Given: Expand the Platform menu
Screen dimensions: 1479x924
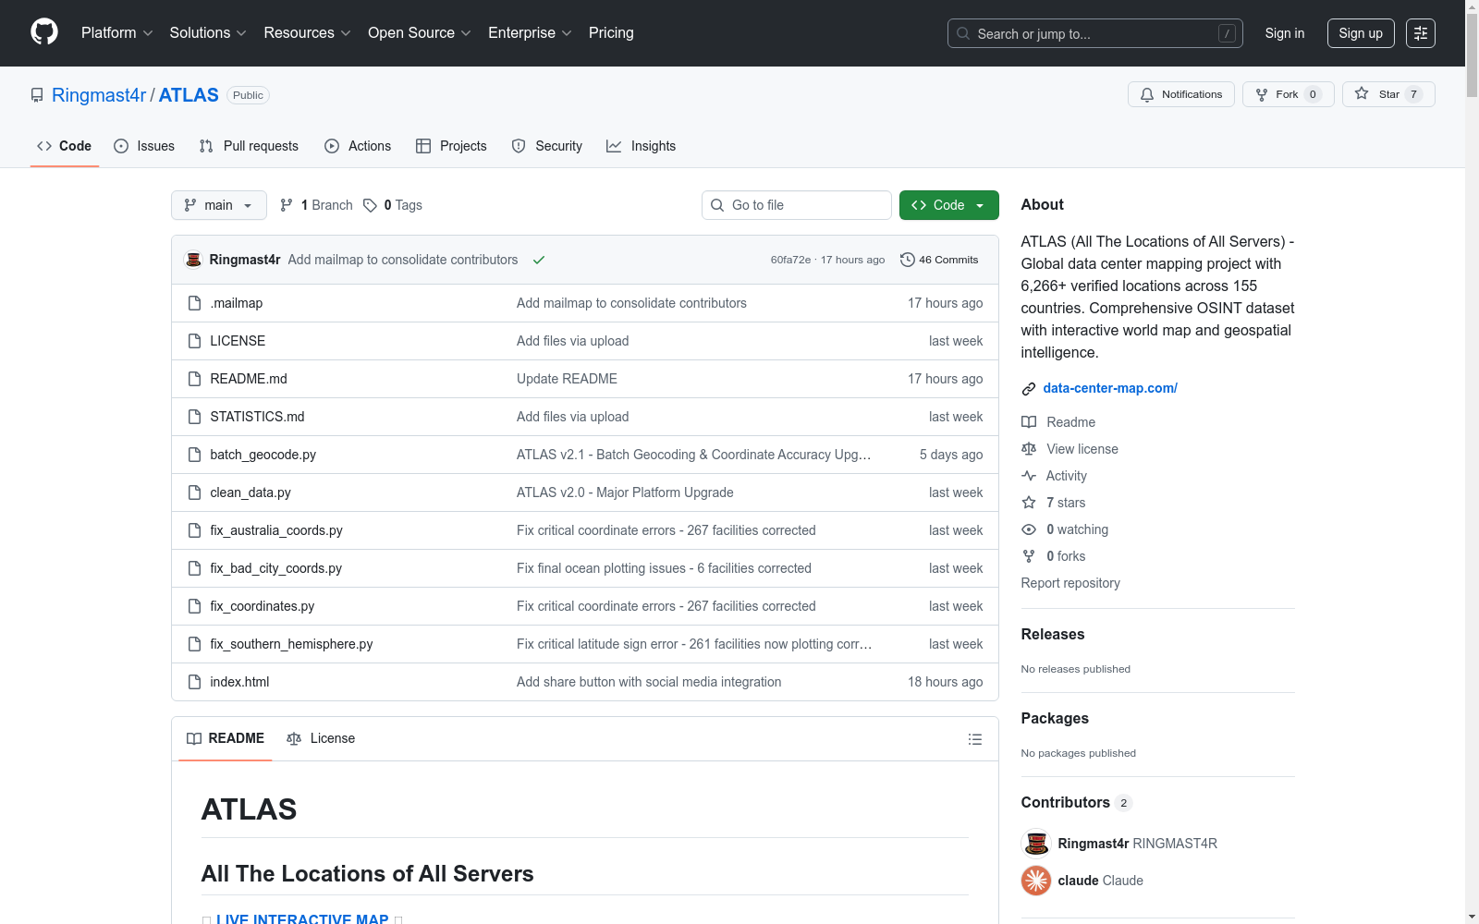Looking at the screenshot, I should pyautogui.click(x=117, y=33).
